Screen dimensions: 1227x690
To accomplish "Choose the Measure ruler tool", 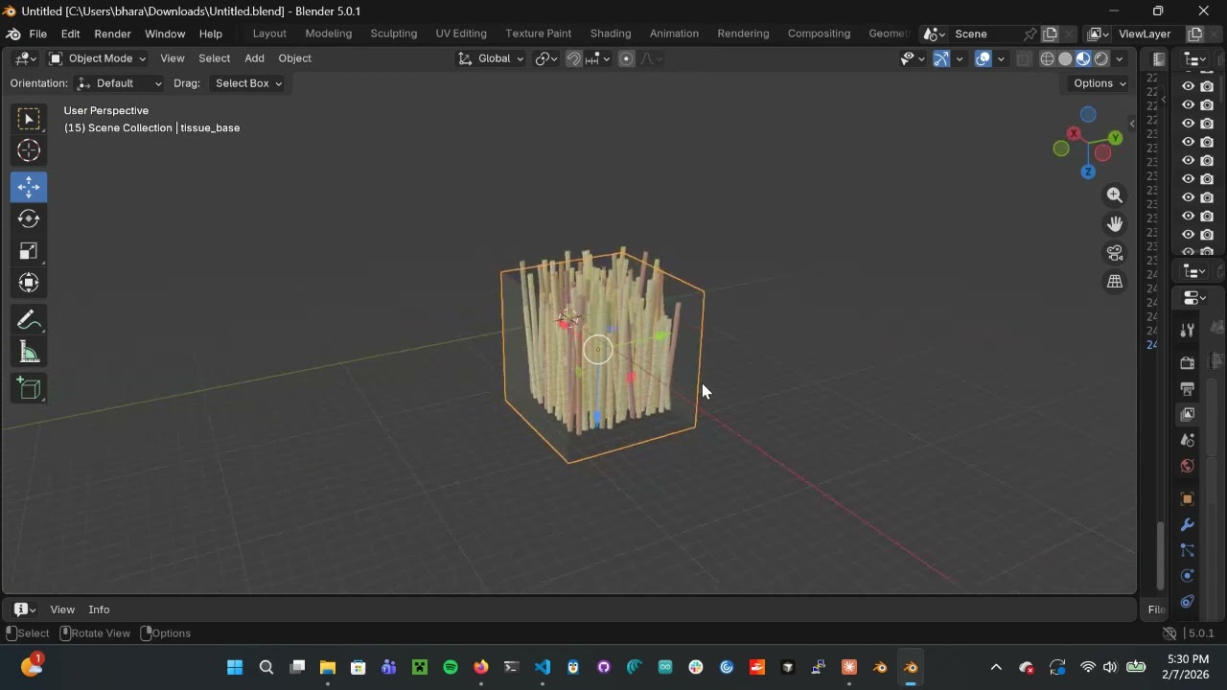I will click(x=29, y=353).
